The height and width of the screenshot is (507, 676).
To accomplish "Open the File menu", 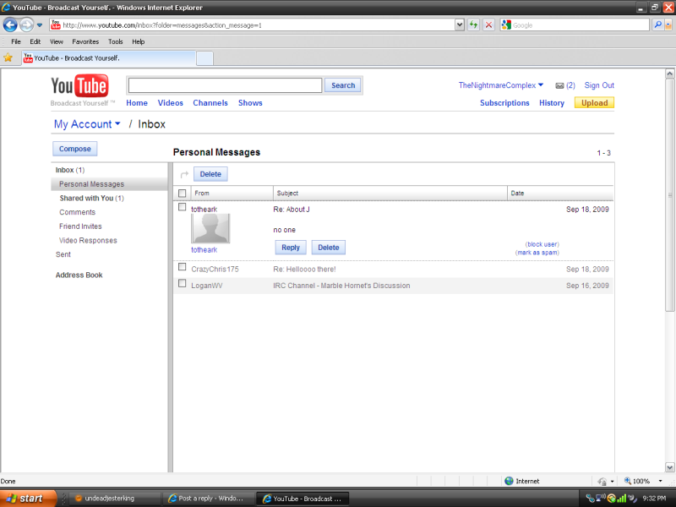I will pos(16,41).
